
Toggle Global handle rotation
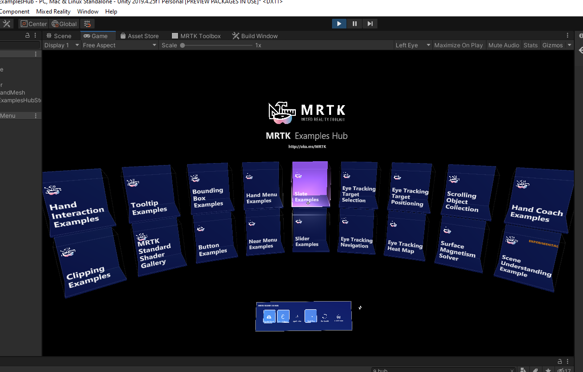[64, 24]
